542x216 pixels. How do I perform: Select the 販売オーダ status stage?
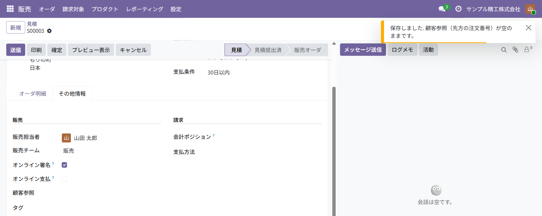pyautogui.click(x=307, y=50)
